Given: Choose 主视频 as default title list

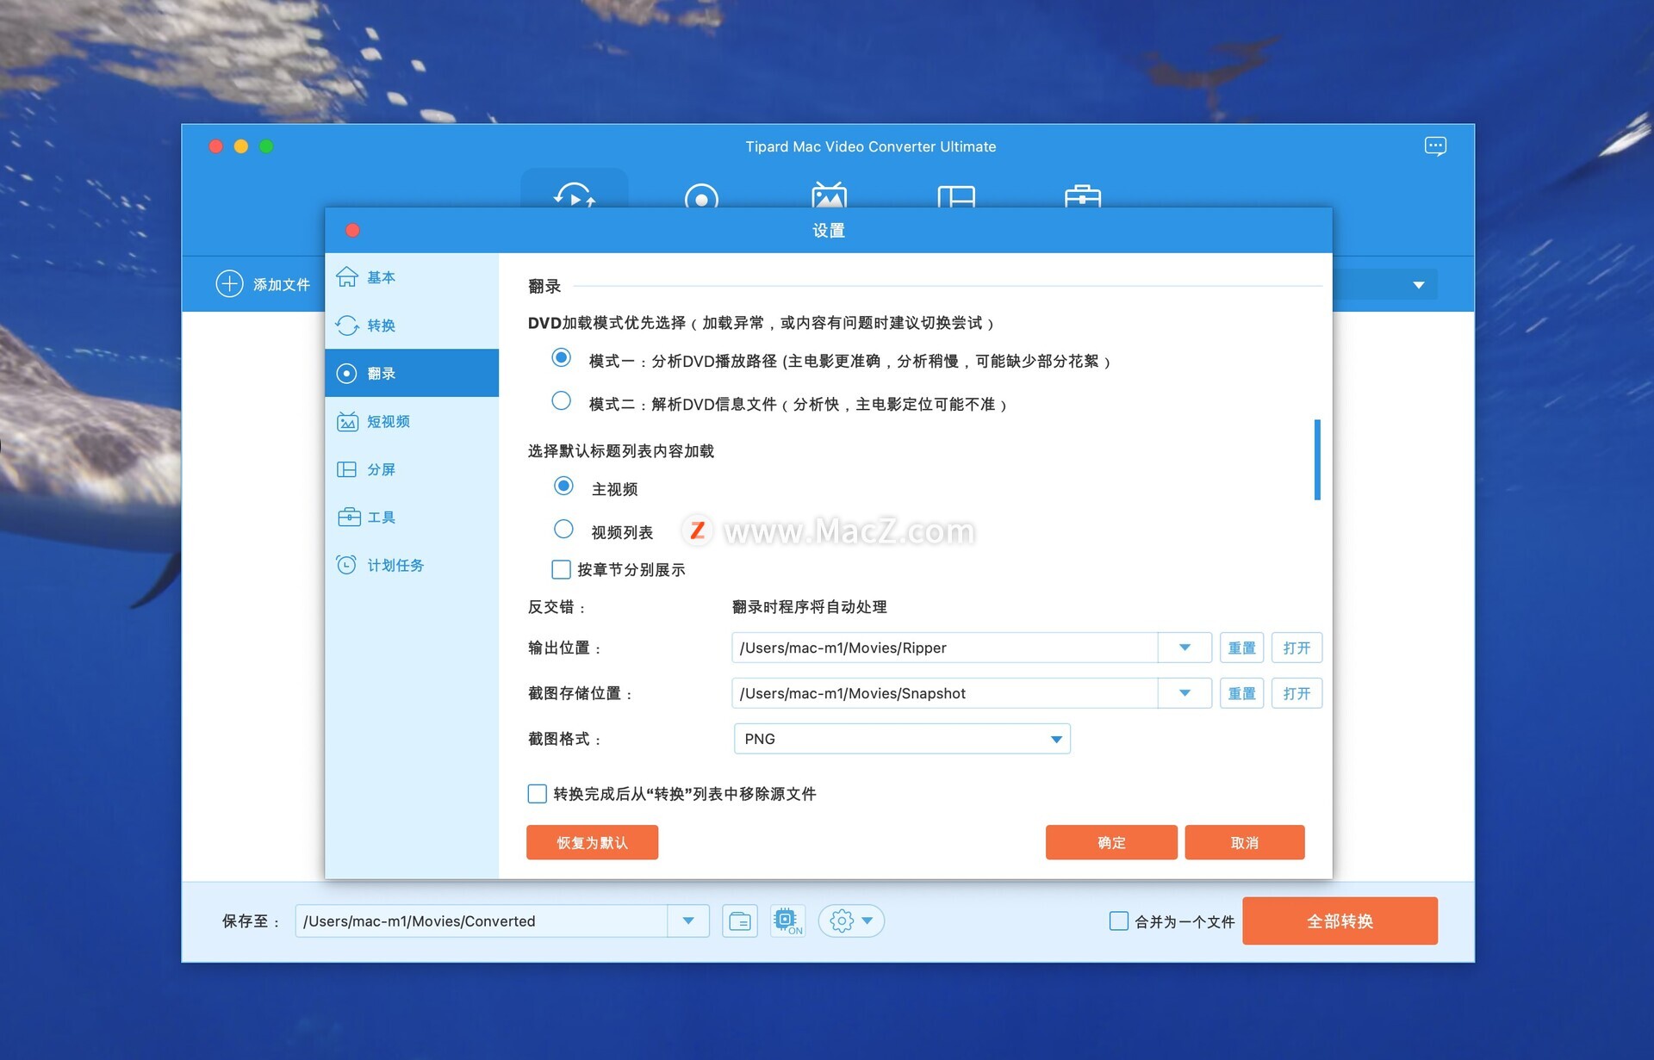Looking at the screenshot, I should (563, 486).
